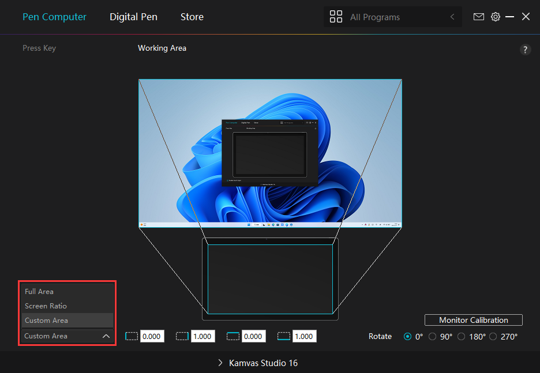Click the question mark help icon
Image resolution: width=540 pixels, height=373 pixels.
[x=525, y=50]
